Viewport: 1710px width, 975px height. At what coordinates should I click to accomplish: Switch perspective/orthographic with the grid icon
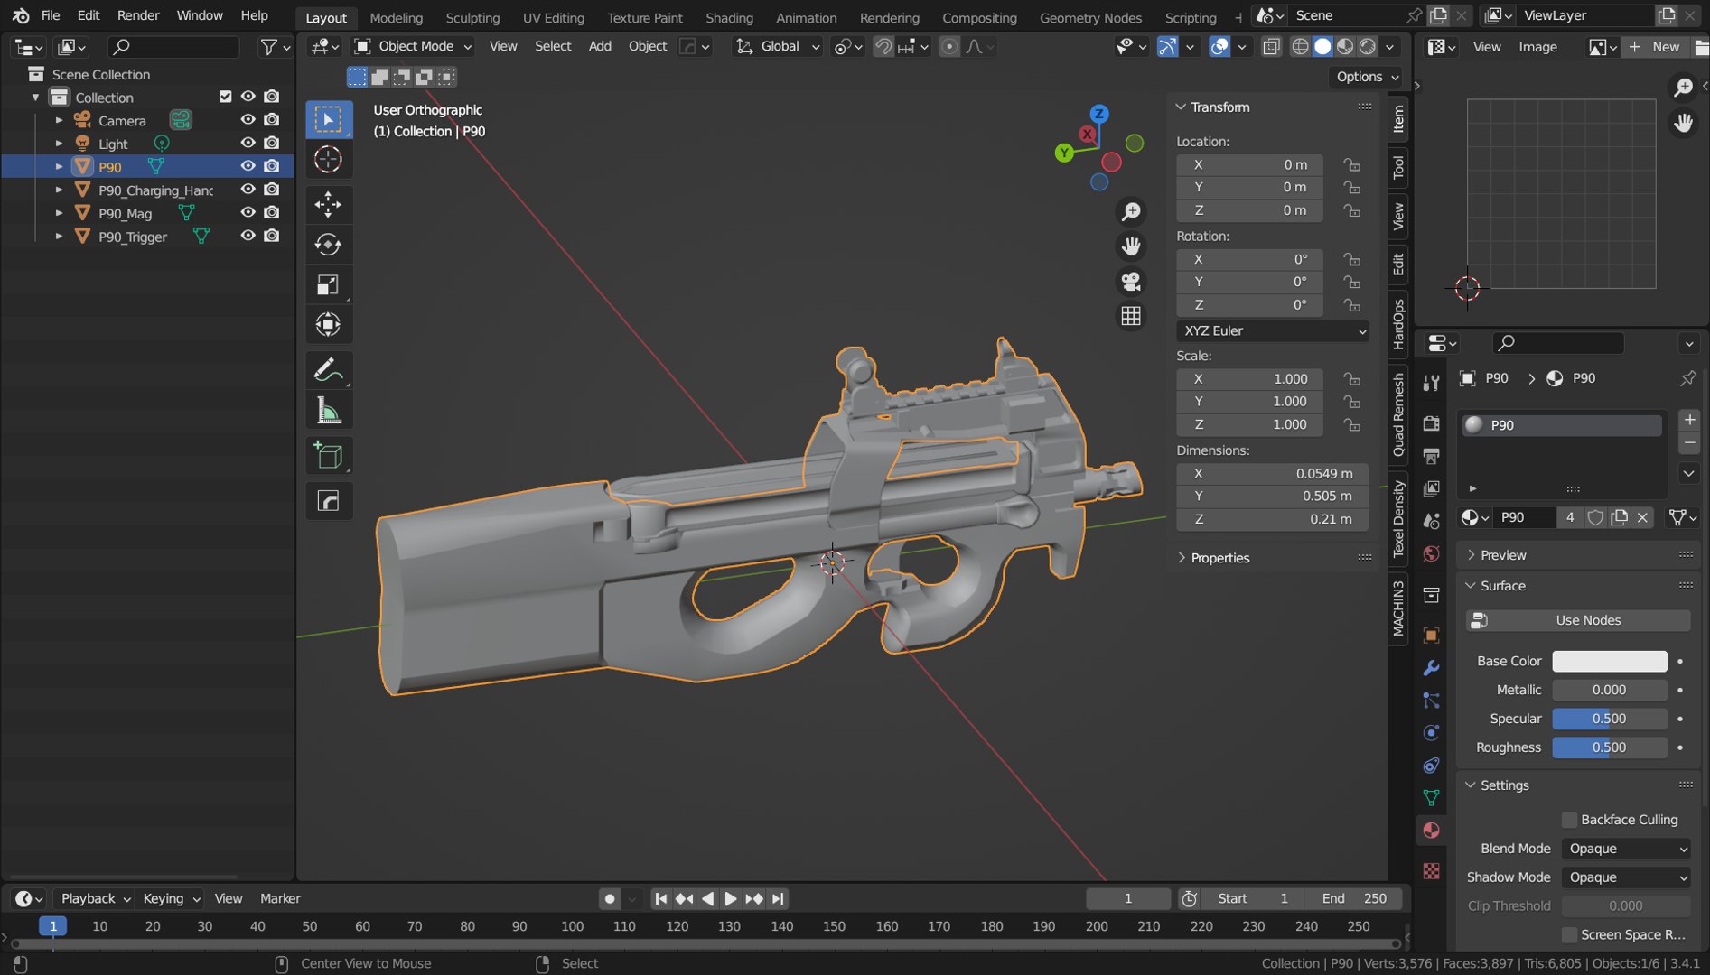(1131, 316)
